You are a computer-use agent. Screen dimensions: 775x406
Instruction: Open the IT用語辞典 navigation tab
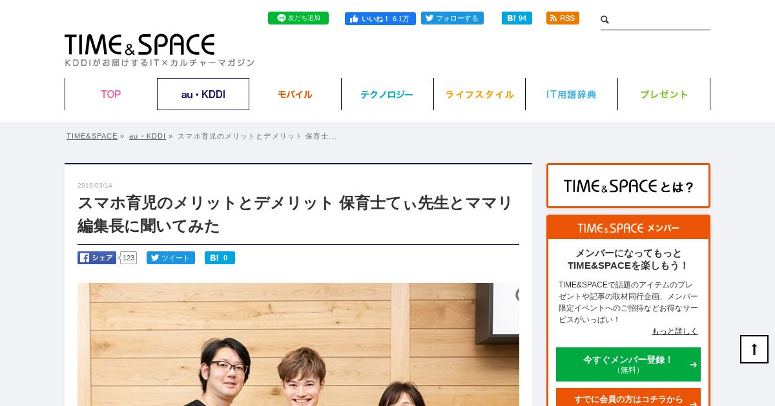pyautogui.click(x=572, y=94)
